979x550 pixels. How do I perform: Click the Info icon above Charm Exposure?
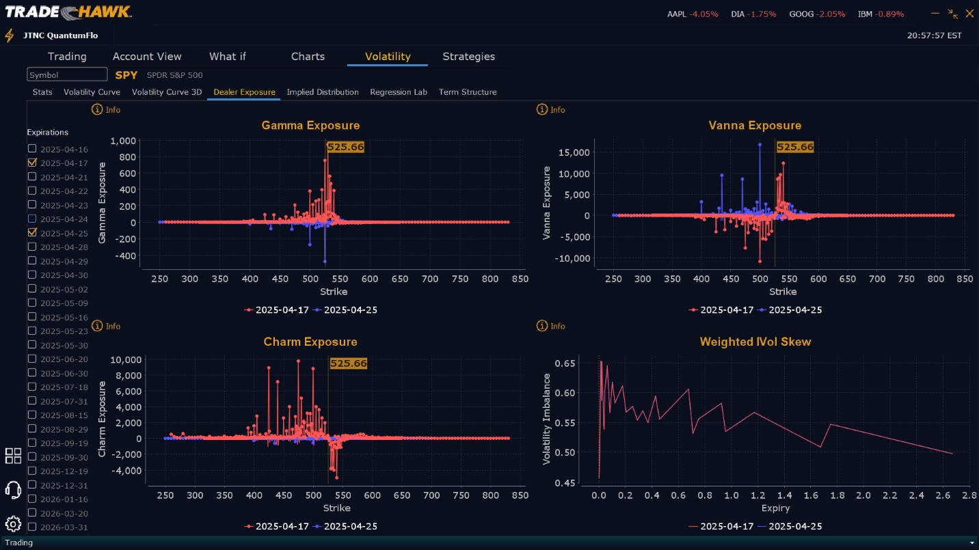pyautogui.click(x=97, y=326)
